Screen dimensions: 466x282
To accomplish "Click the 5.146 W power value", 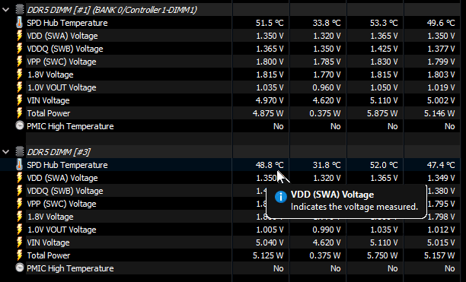I will (439, 113).
